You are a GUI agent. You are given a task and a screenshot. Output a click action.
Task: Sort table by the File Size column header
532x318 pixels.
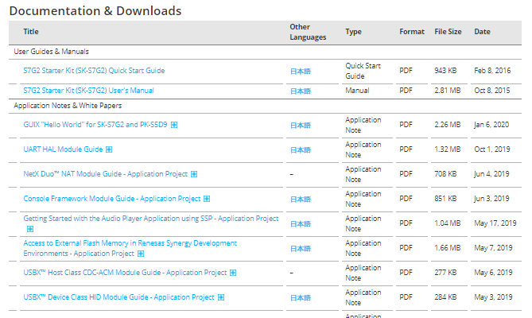(x=448, y=32)
